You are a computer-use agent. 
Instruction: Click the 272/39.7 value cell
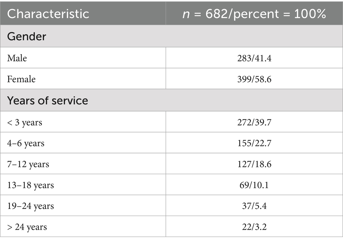point(254,122)
